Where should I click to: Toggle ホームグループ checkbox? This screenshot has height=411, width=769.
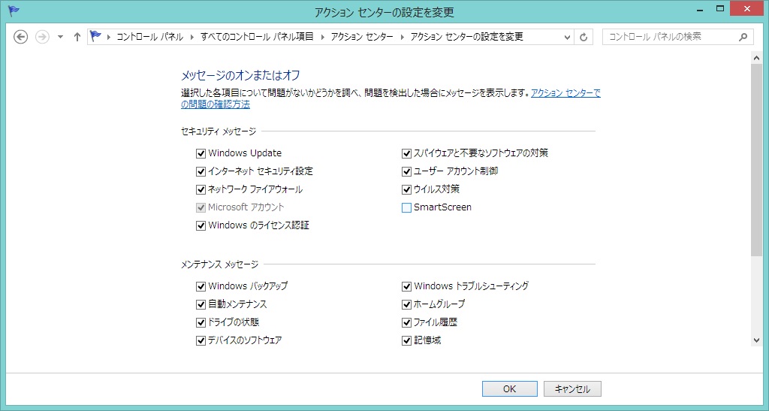pyautogui.click(x=406, y=304)
